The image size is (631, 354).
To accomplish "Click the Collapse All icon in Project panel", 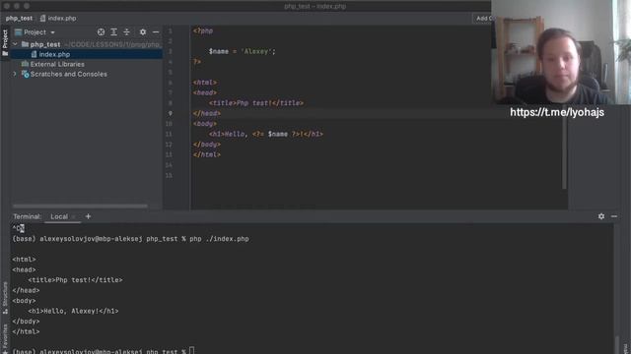I will (127, 32).
